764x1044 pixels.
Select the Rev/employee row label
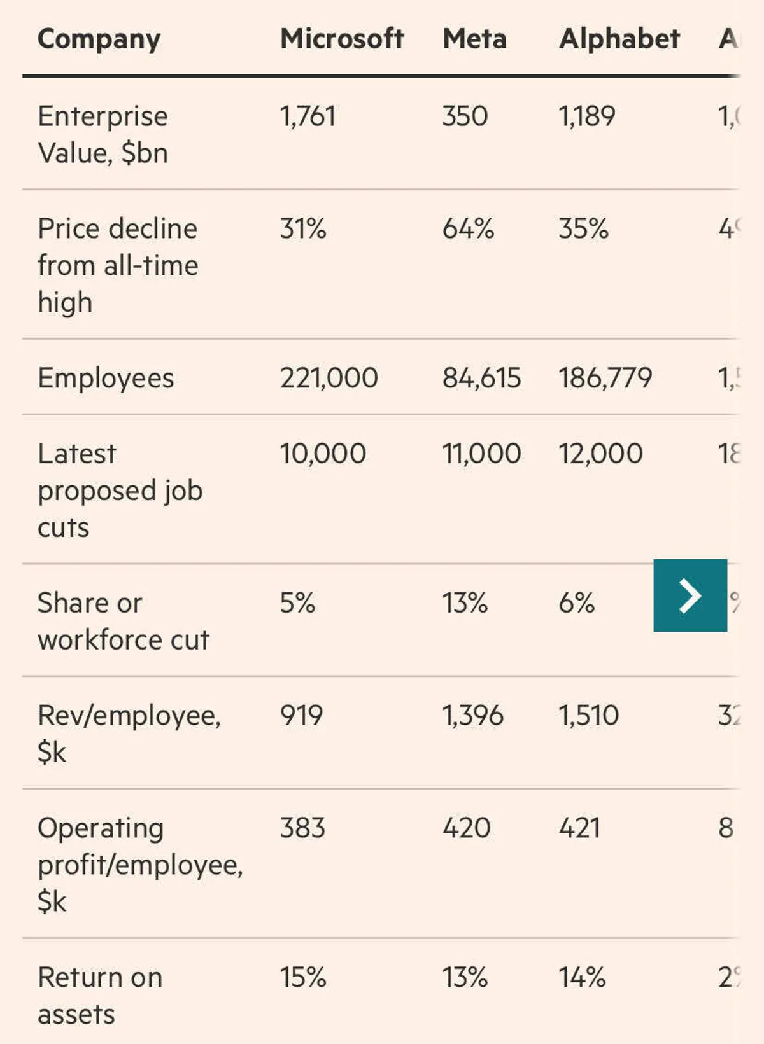129,734
